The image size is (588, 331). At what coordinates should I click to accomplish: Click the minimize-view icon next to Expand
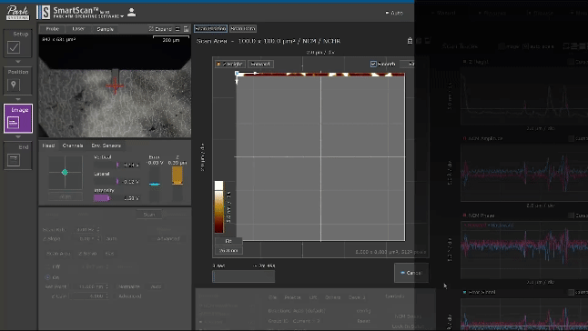point(177,29)
